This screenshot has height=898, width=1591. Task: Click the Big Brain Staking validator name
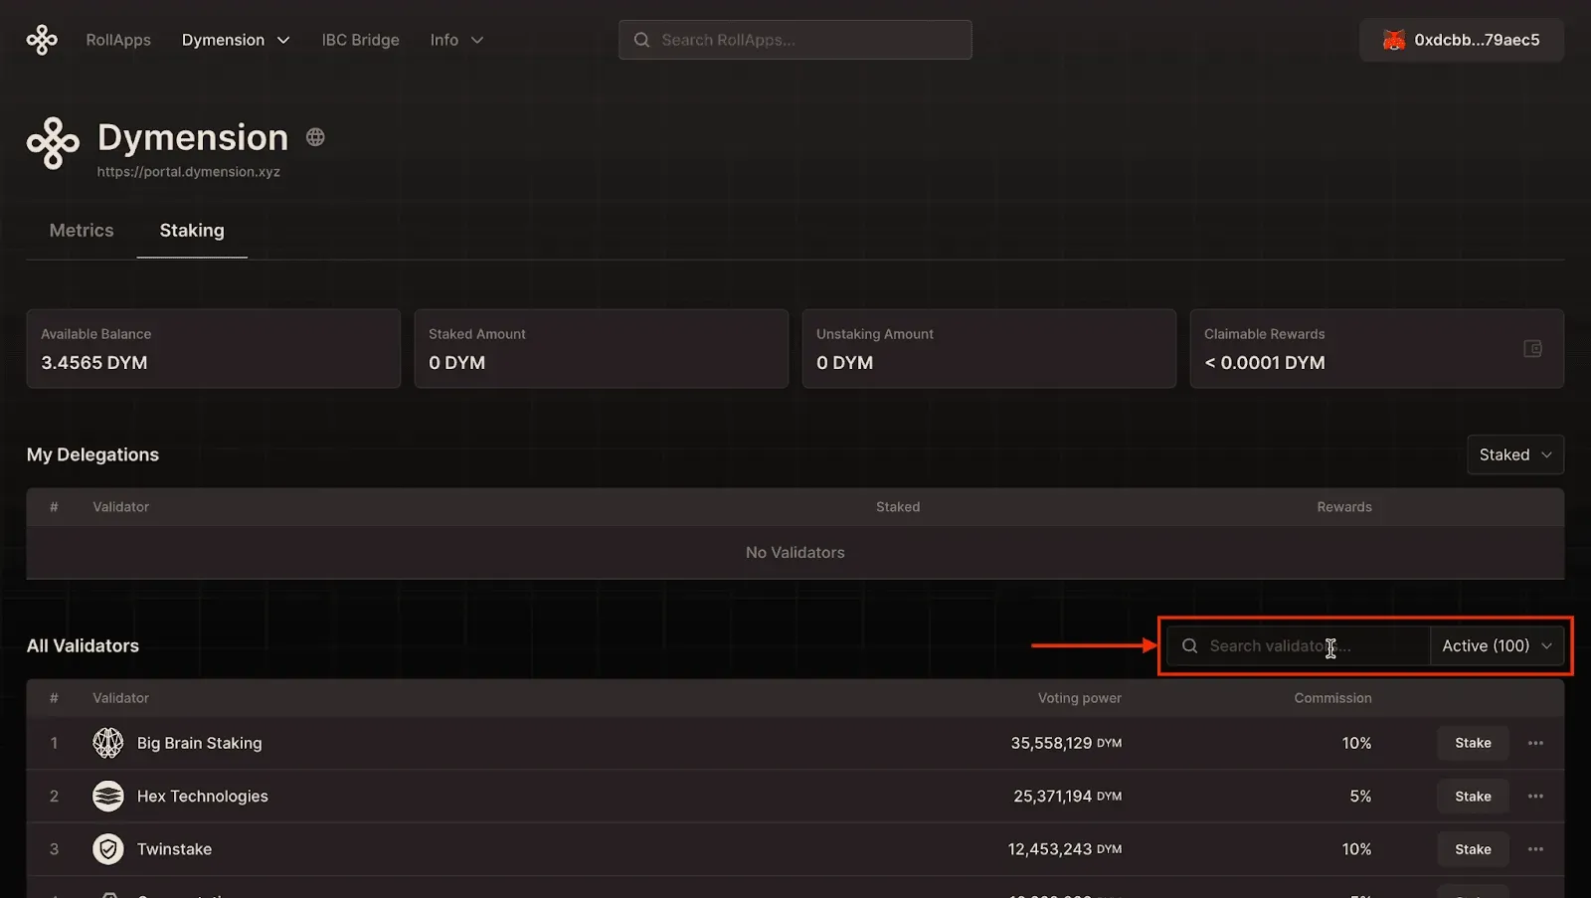pyautogui.click(x=199, y=743)
